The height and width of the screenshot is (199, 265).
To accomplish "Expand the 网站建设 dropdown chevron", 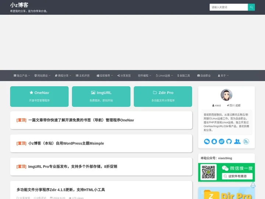I will tap(50, 76).
